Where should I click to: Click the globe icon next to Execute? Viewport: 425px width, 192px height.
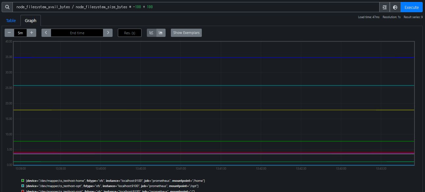[x=395, y=7]
